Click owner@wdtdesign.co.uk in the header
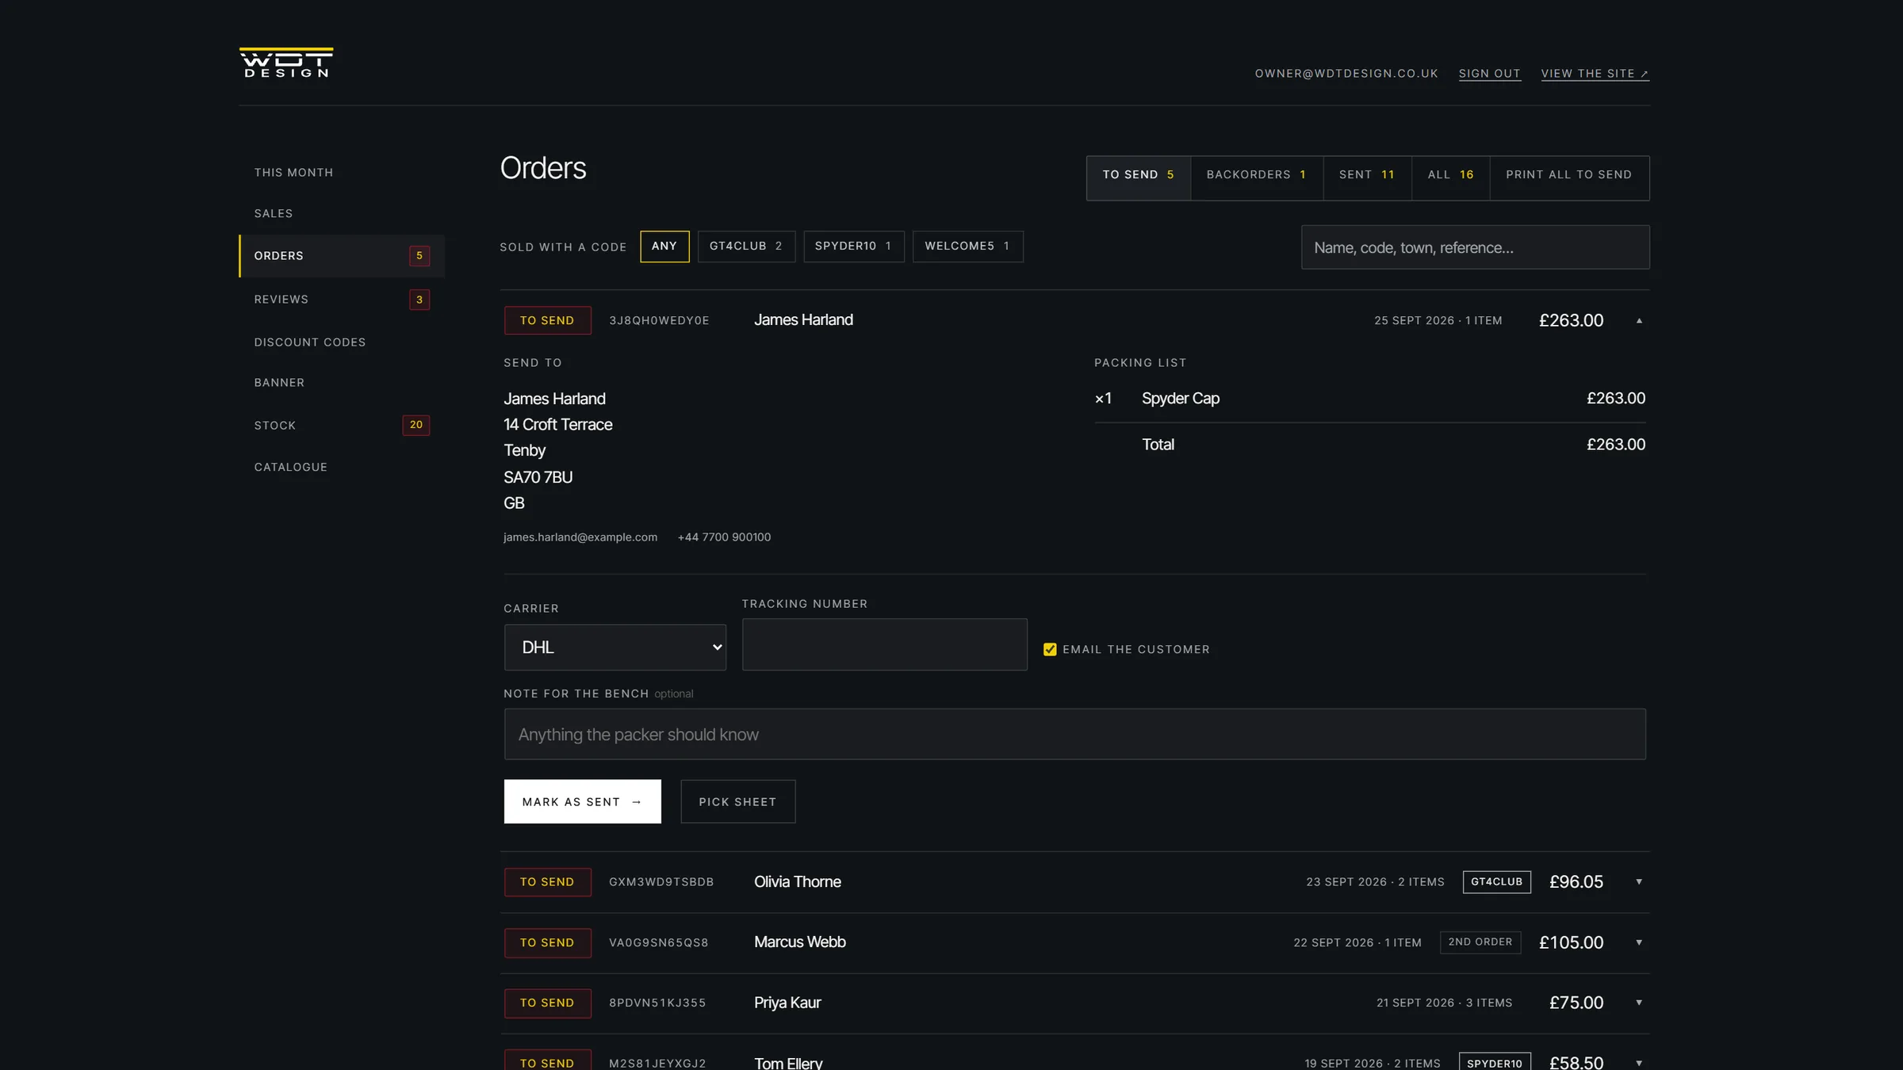The image size is (1903, 1070). [1346, 74]
